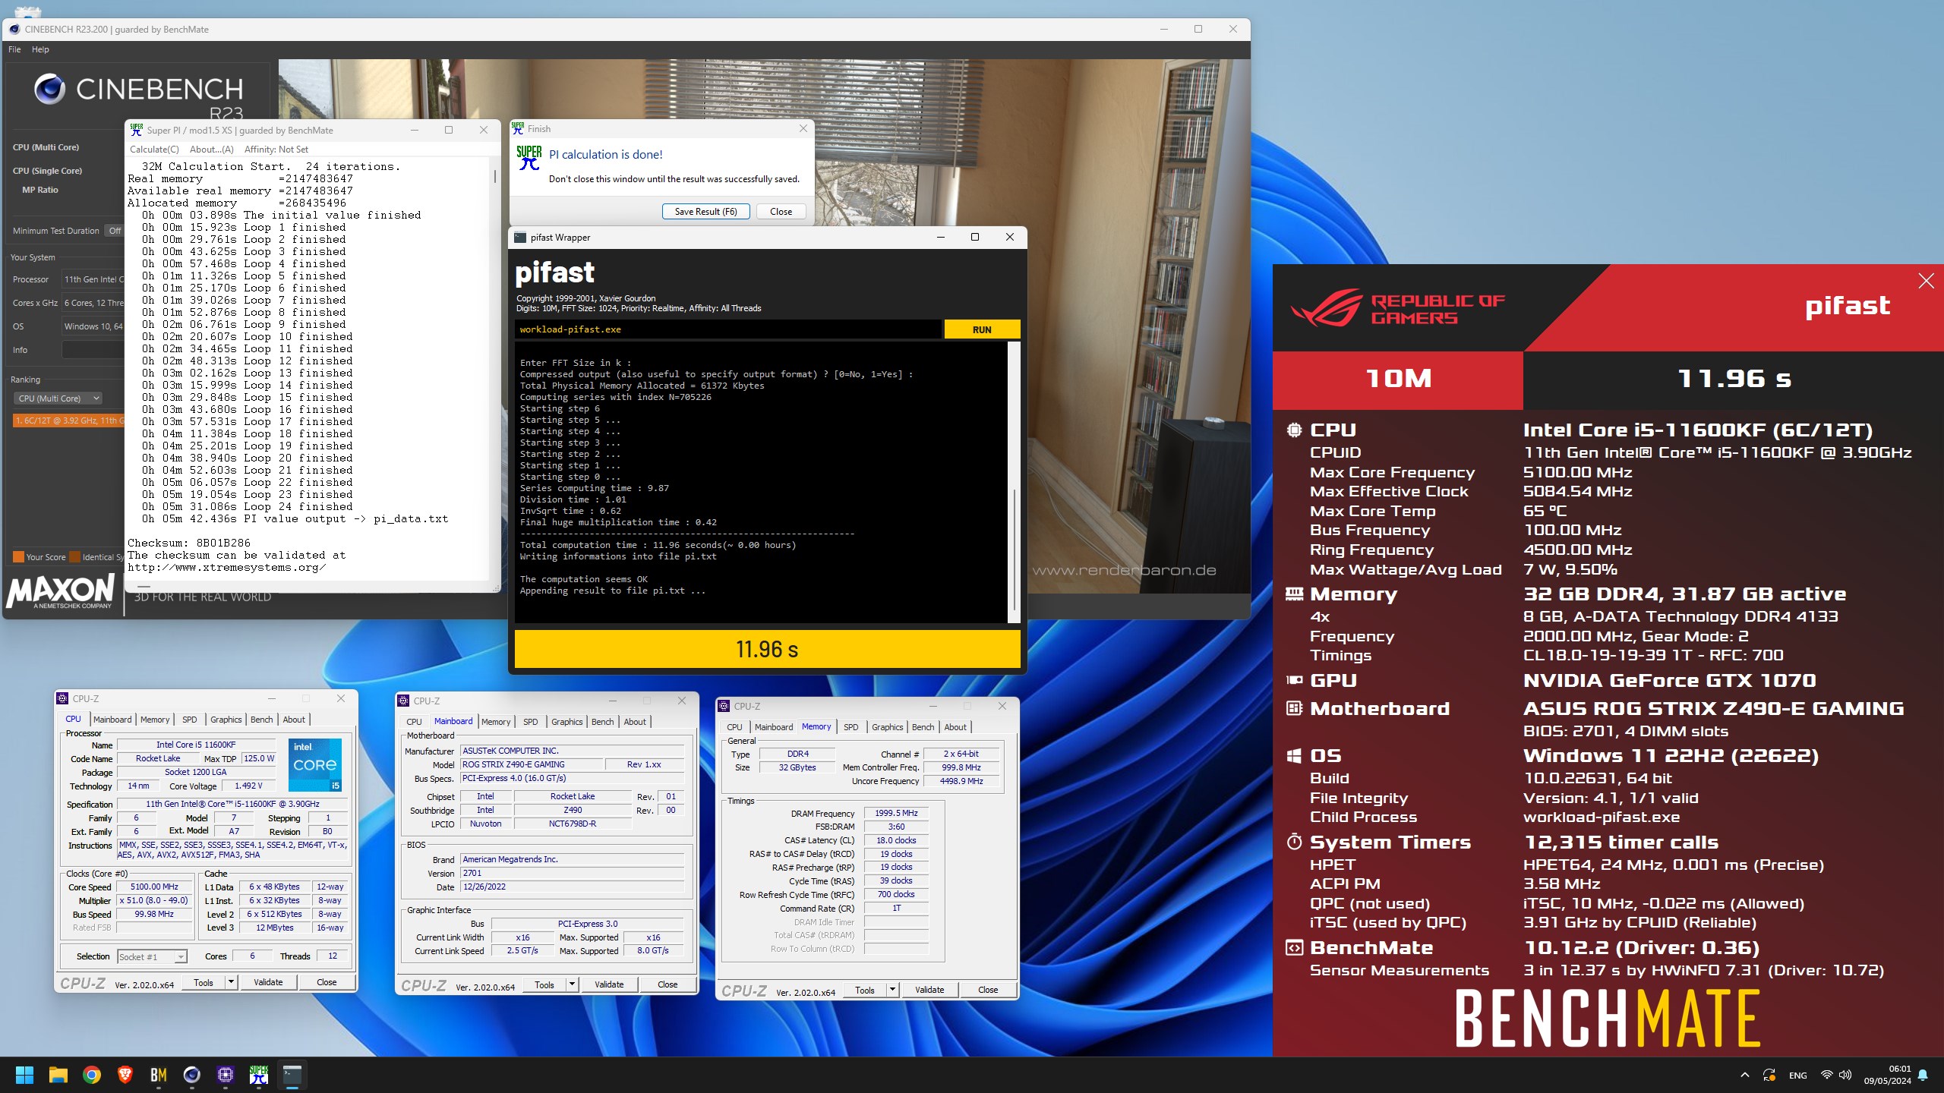Viewport: 1944px width, 1093px height.
Task: Click GPU icon in BenchMate panel
Action: 1294,680
